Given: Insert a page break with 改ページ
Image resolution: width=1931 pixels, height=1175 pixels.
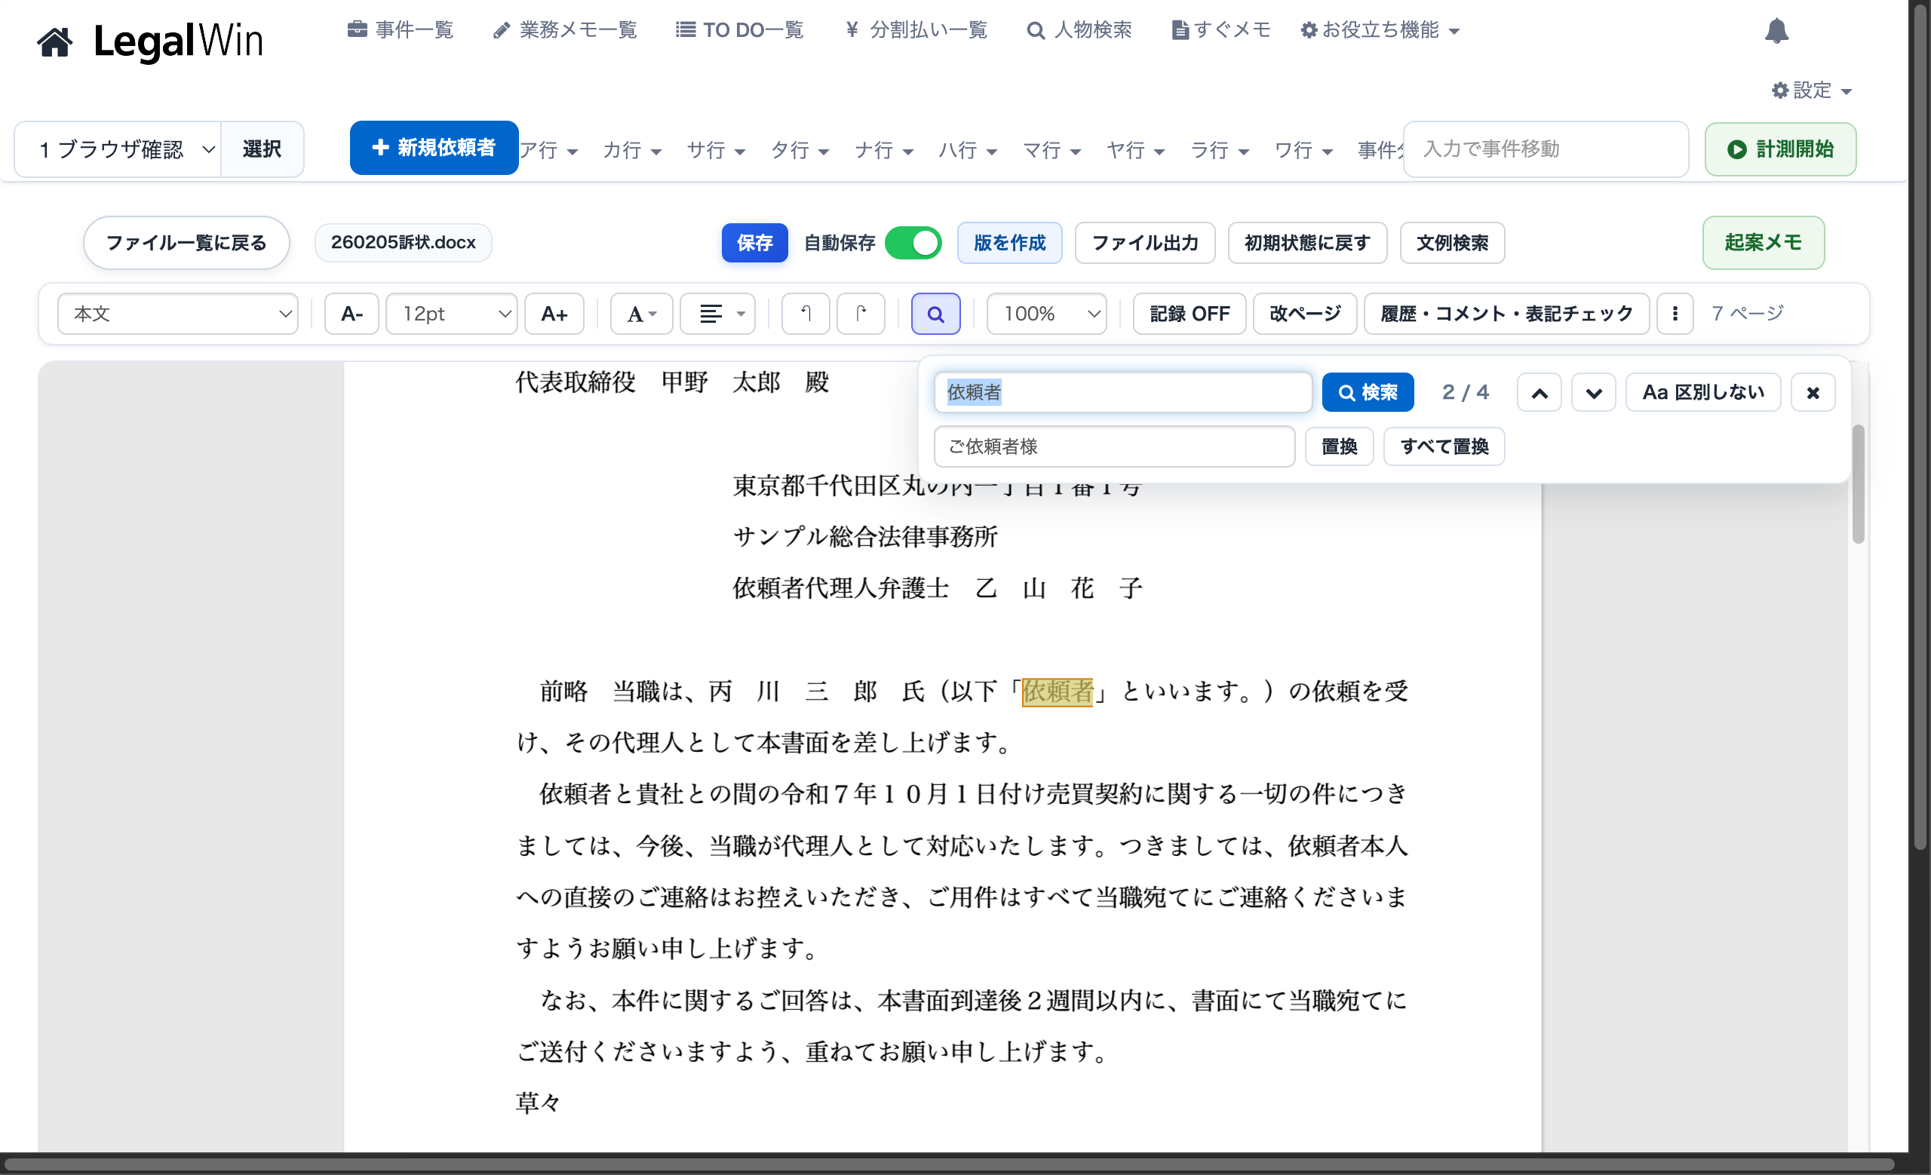Looking at the screenshot, I should 1305,314.
